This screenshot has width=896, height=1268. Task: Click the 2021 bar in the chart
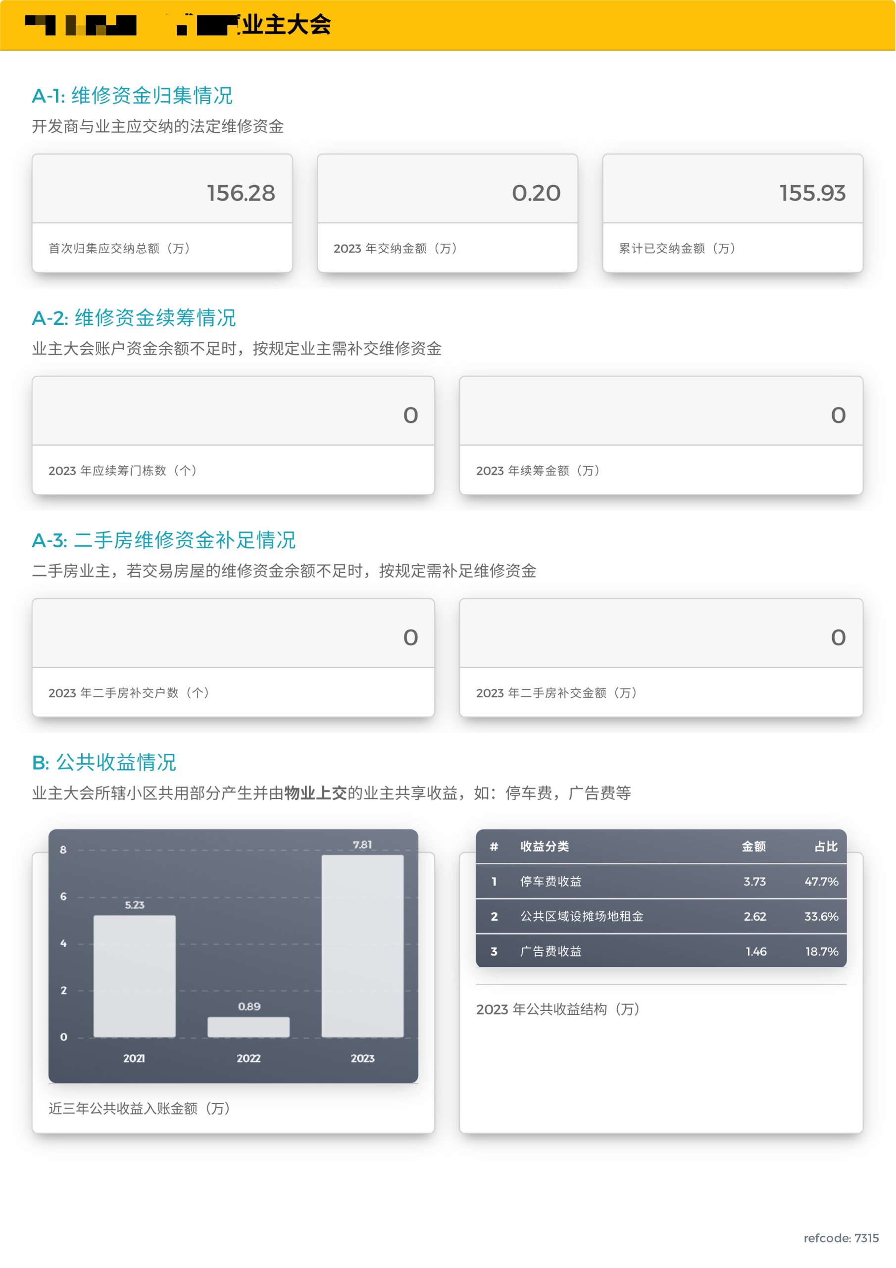click(135, 976)
